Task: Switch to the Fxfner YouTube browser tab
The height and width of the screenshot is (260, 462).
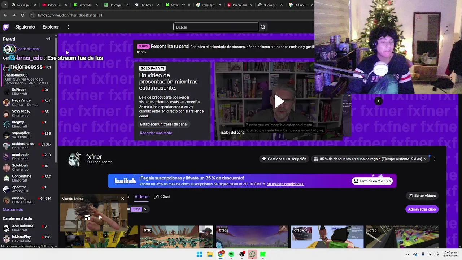Action: 54,5
